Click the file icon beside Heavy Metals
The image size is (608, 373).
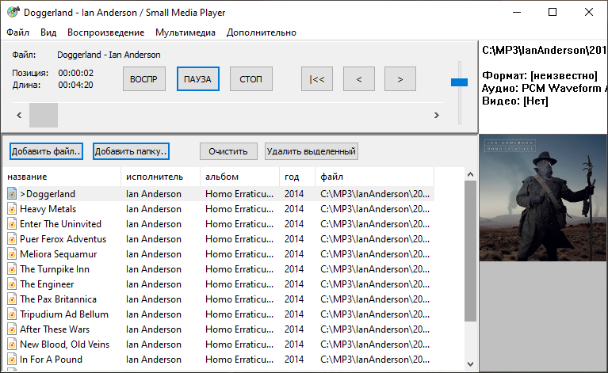(12, 209)
